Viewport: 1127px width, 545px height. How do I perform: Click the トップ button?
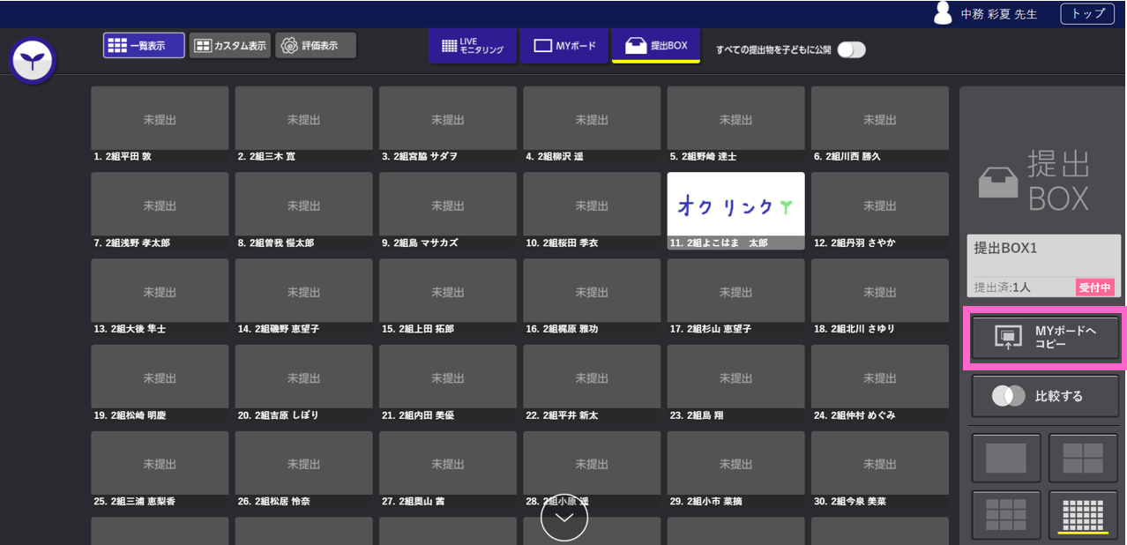(x=1086, y=14)
